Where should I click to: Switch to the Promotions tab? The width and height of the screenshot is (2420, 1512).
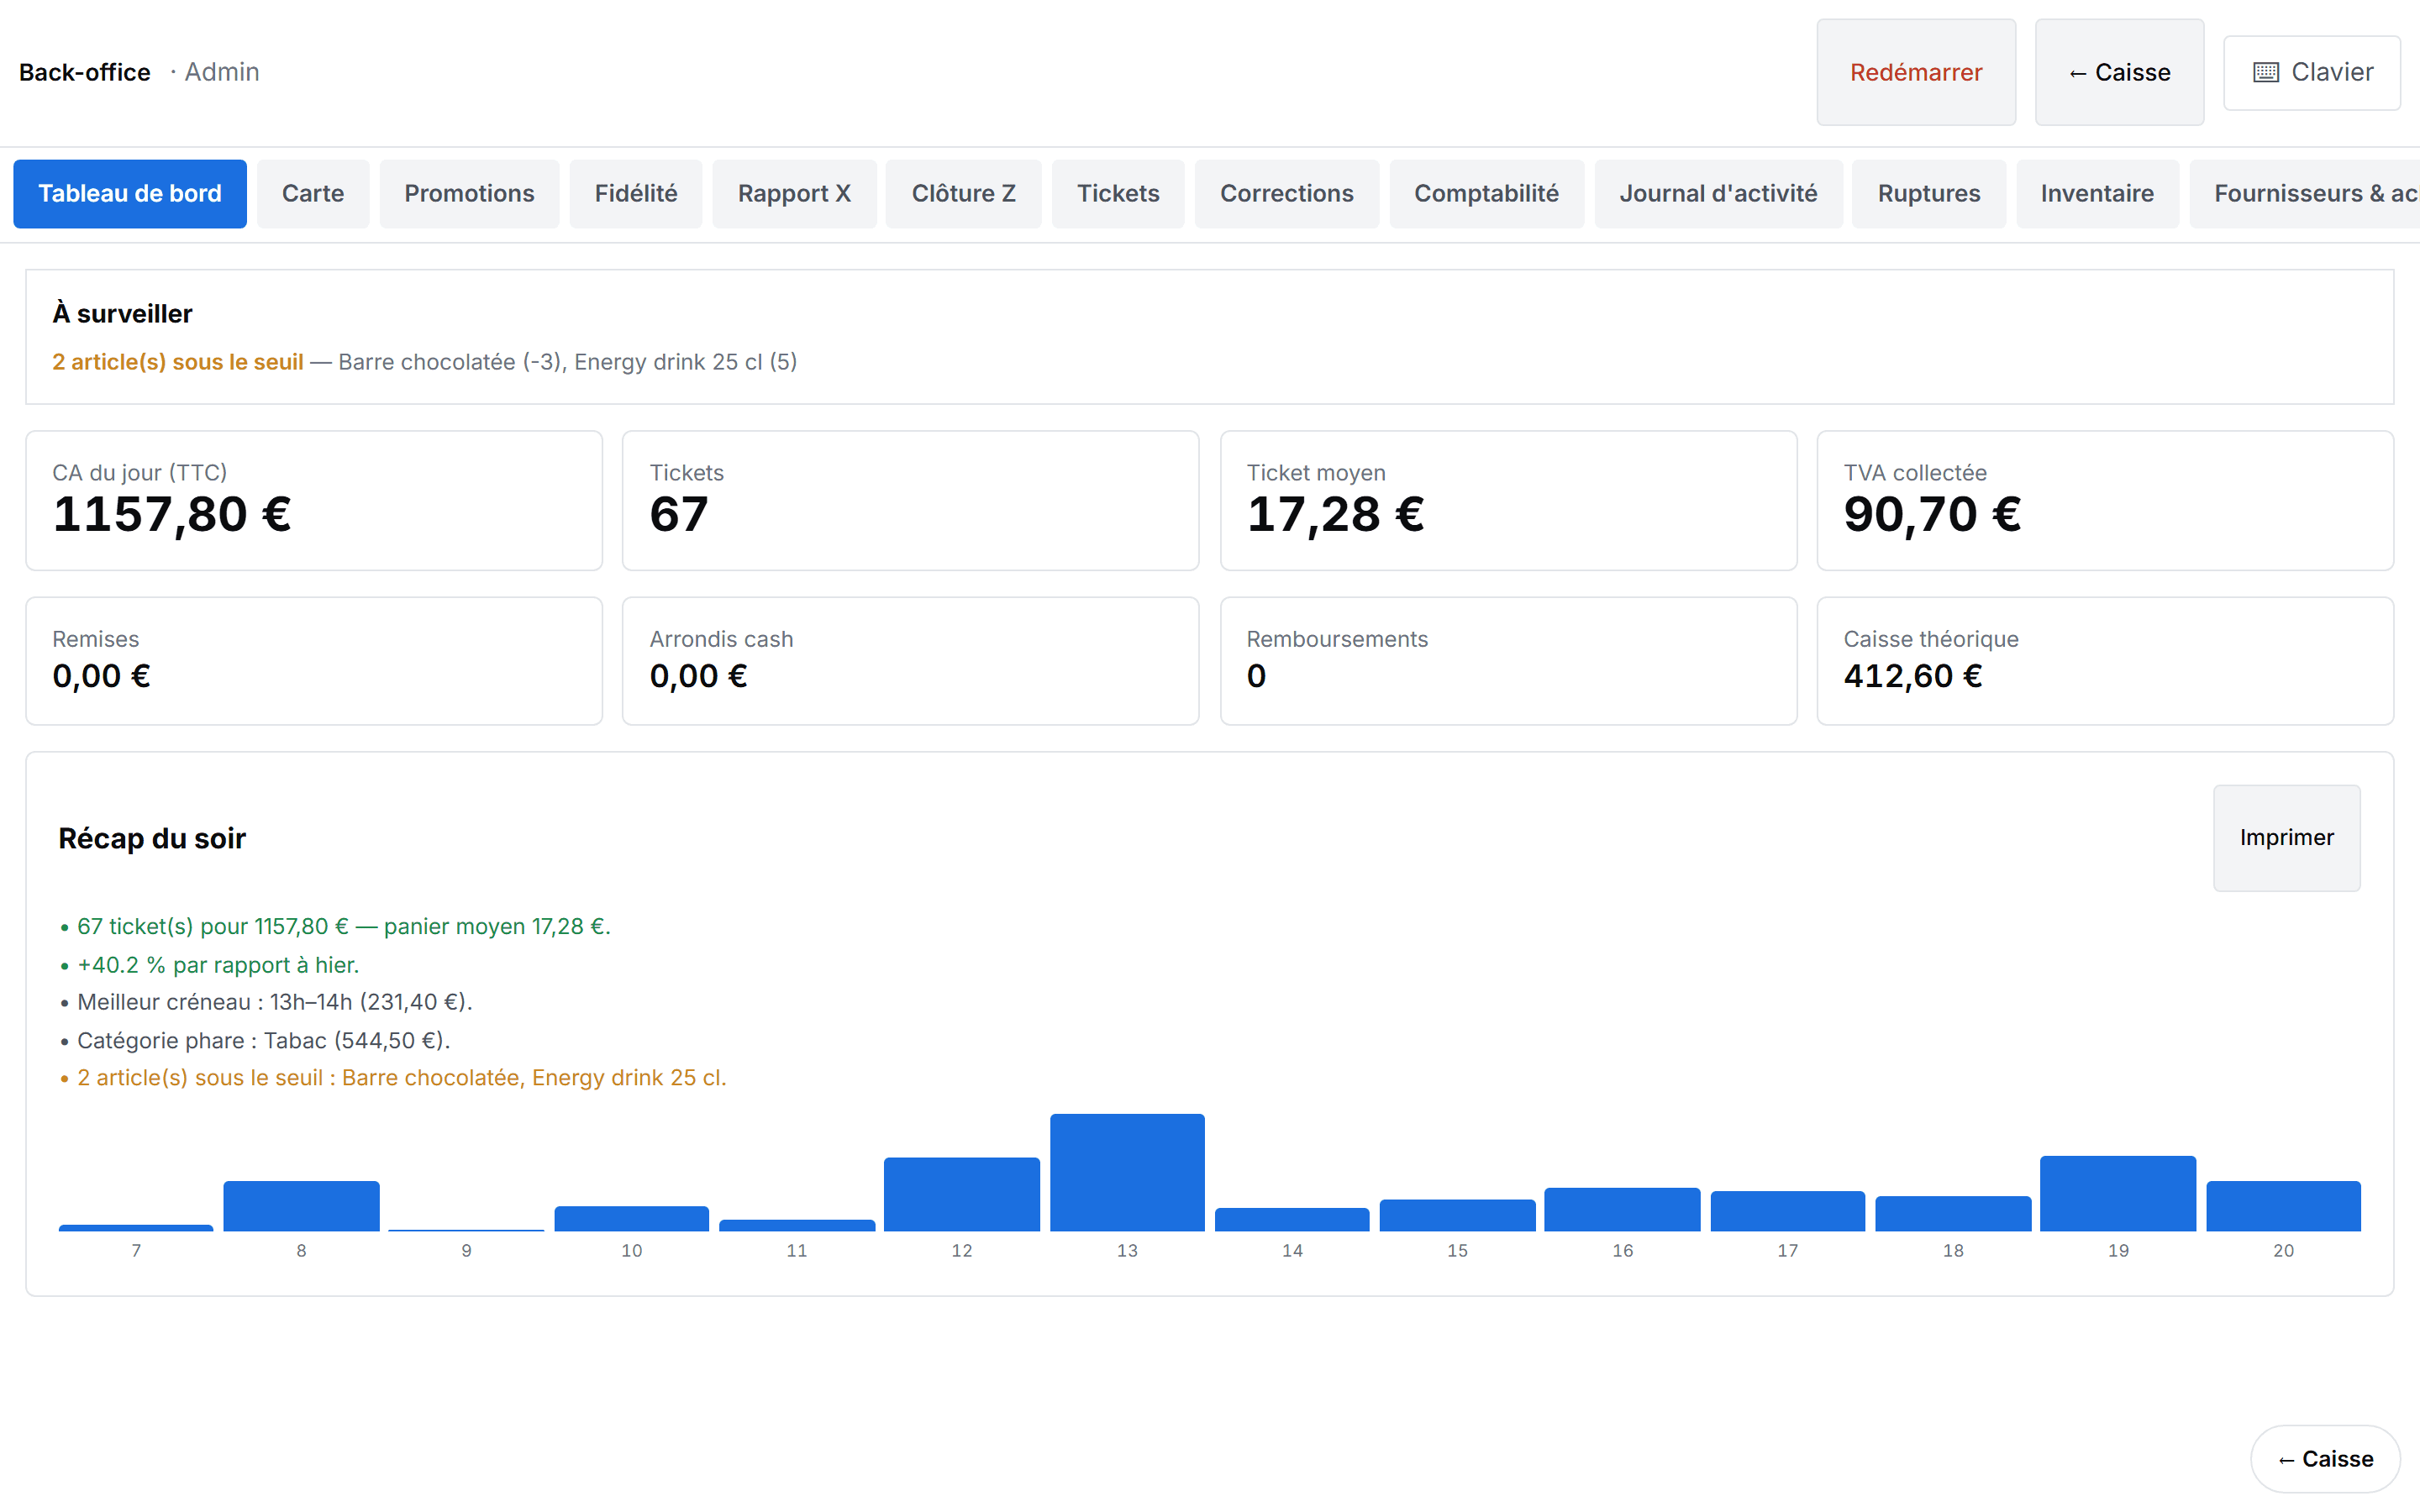coord(469,194)
